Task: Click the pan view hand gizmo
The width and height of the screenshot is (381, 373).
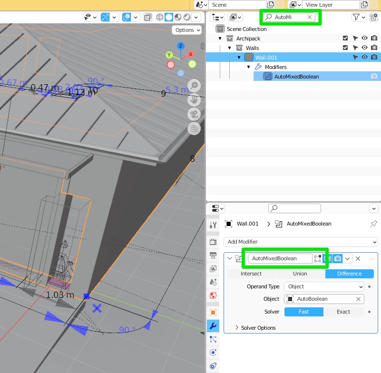Action: coord(194,100)
